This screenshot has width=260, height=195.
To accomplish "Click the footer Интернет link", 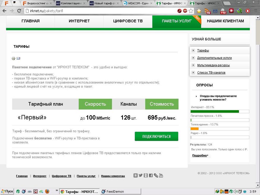I will tap(40, 176).
